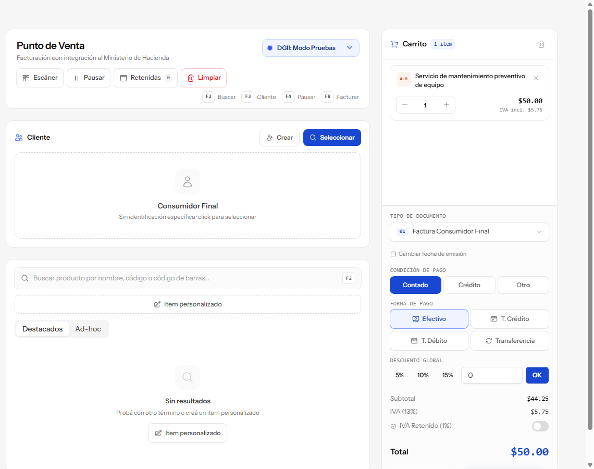Increase item quantity with the plus button

(x=446, y=105)
